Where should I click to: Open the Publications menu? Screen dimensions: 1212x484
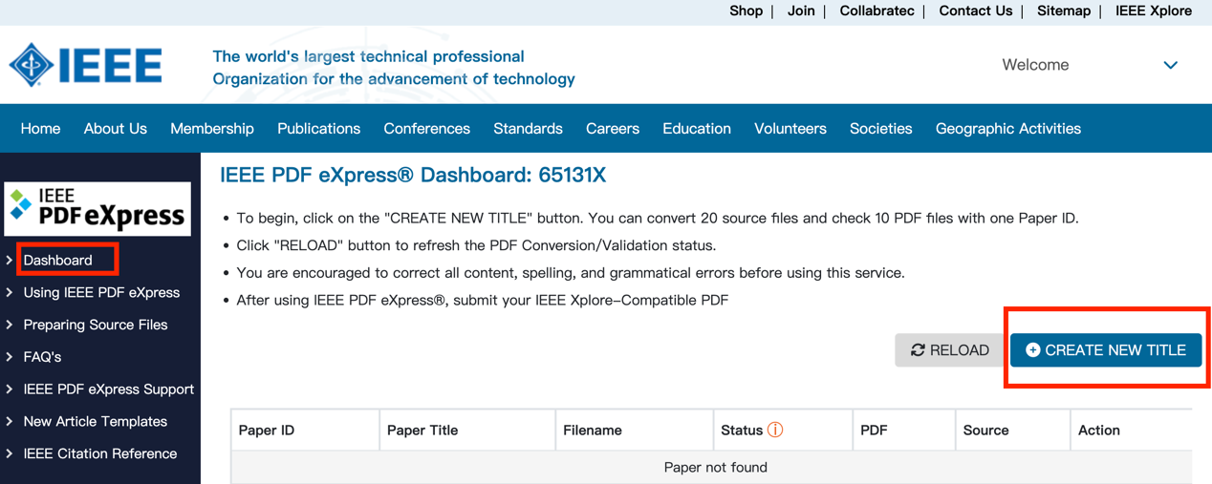(x=318, y=129)
